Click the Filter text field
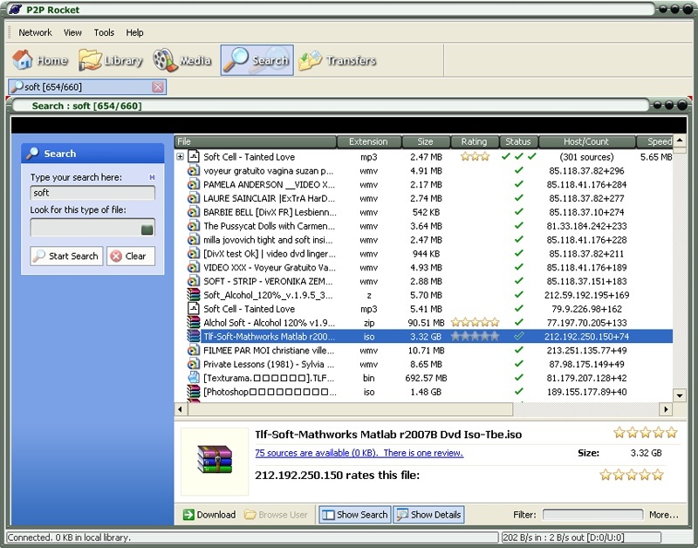This screenshot has width=698, height=548. tap(592, 515)
